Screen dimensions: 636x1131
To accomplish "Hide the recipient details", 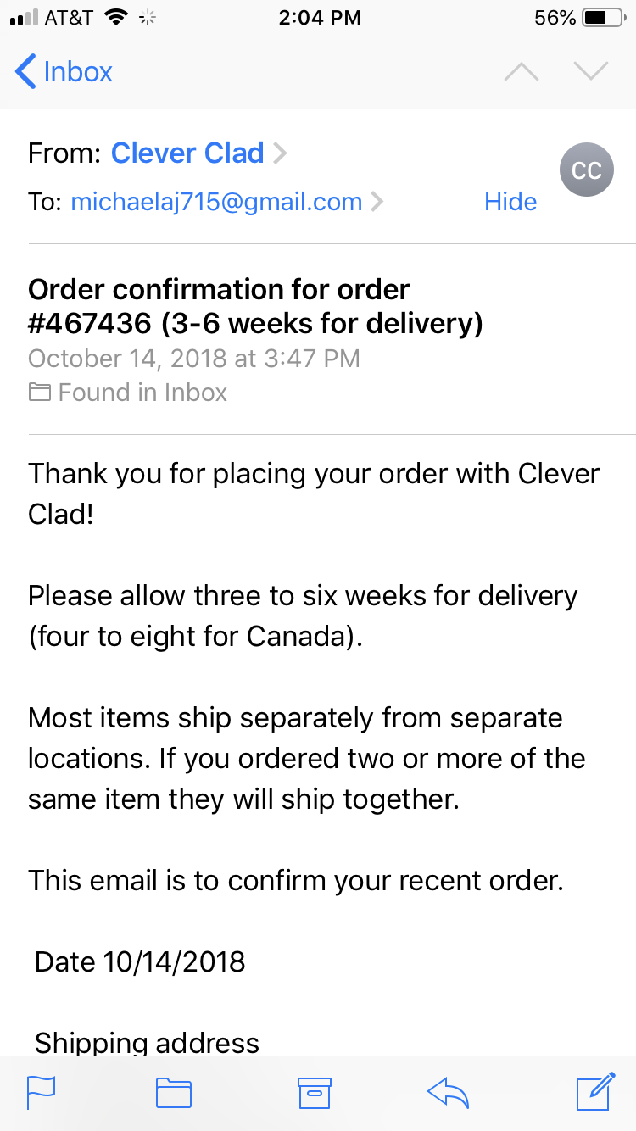I will pyautogui.click(x=510, y=202).
